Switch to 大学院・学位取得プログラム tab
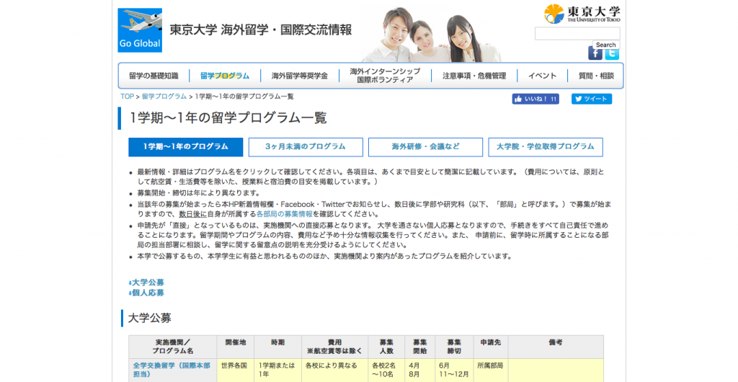The height and width of the screenshot is (382, 738). pos(545,147)
